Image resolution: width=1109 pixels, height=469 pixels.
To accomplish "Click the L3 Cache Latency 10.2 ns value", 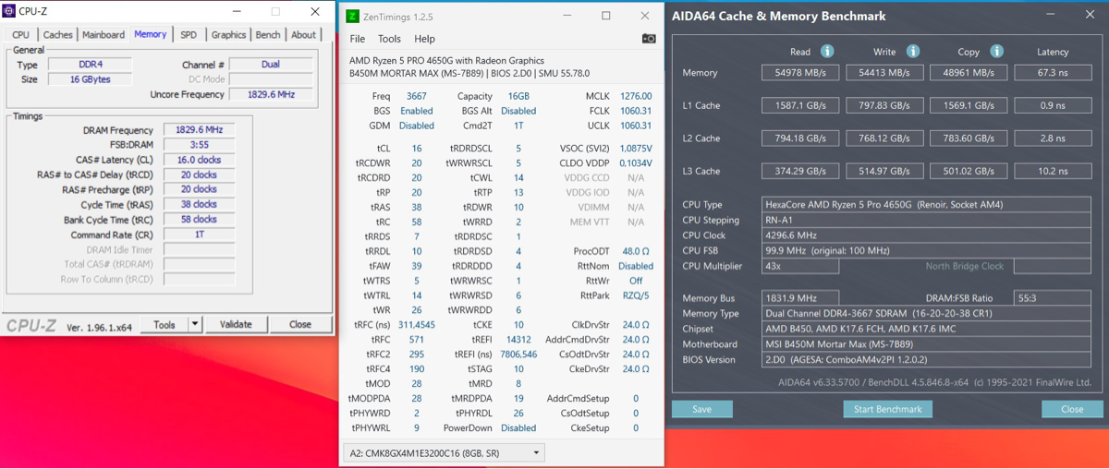I will (x=1053, y=171).
